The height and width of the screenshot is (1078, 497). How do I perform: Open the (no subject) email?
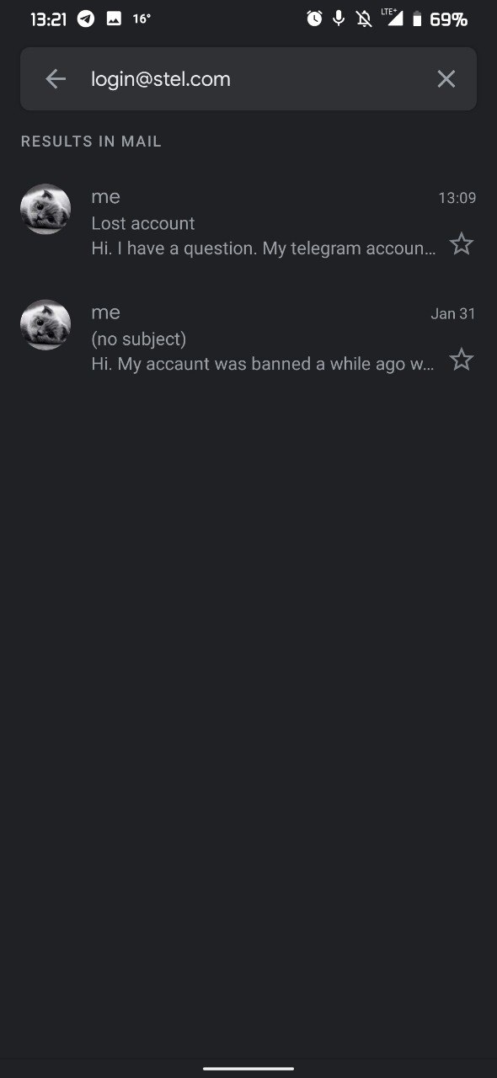tap(248, 339)
